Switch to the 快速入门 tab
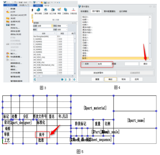This screenshot has width=160, height=155. (24, 5)
